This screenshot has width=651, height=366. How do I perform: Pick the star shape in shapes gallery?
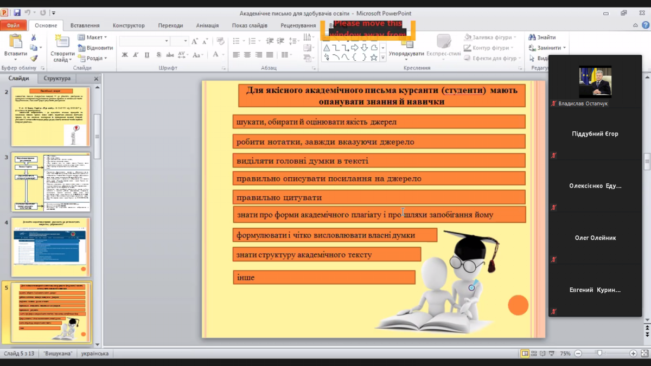[374, 57]
